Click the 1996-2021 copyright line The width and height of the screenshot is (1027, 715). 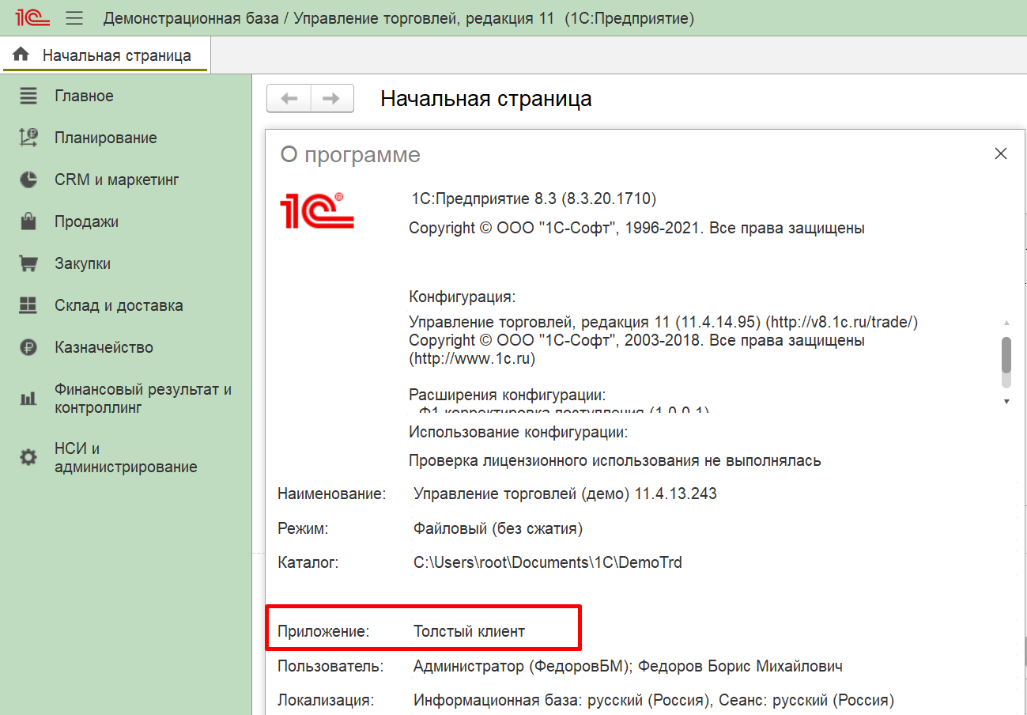(x=636, y=229)
